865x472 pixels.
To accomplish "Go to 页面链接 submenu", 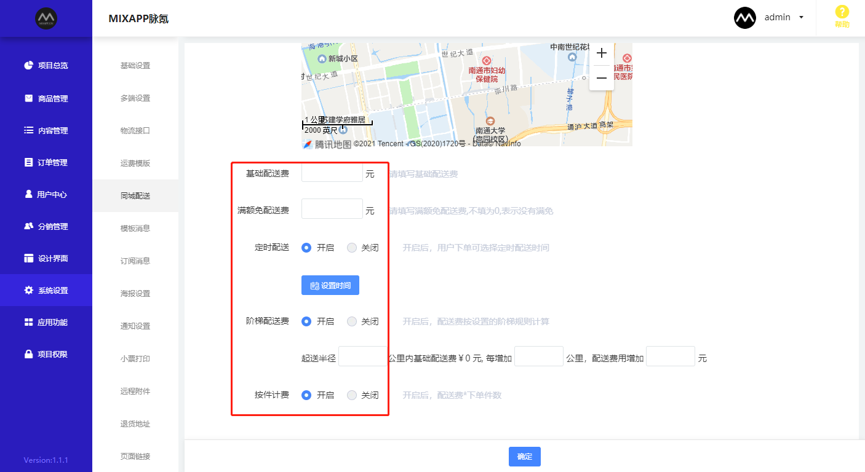I will coord(135,456).
